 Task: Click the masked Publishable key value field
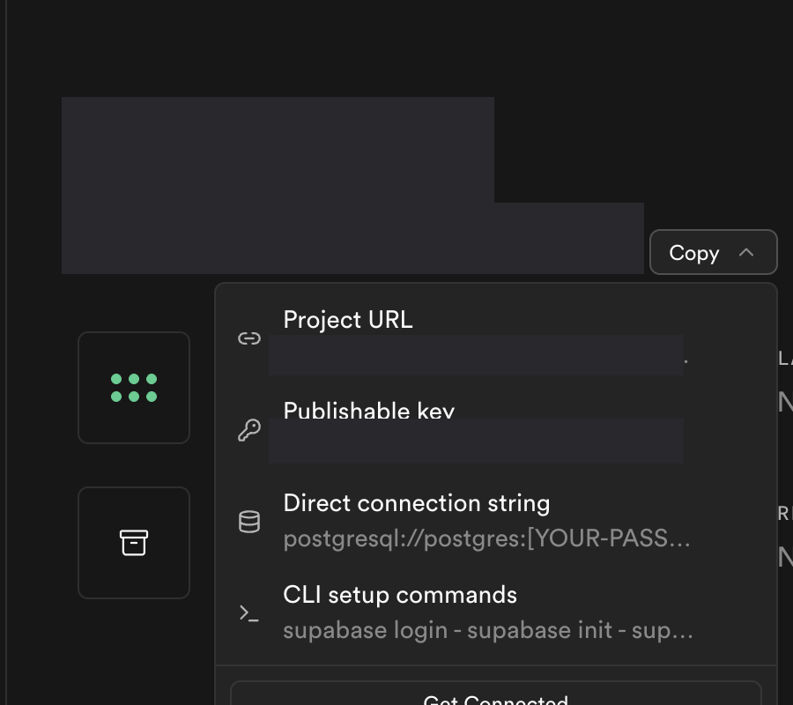coord(476,441)
